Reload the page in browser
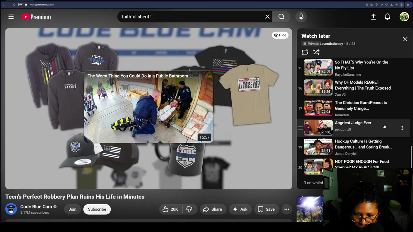413x232 pixels. 14,5
